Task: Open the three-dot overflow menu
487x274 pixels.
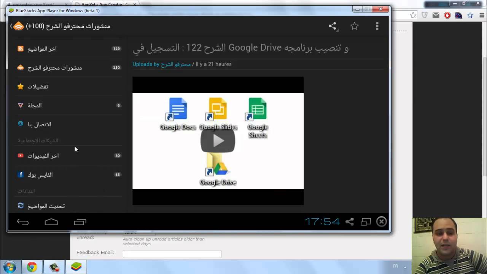Action: point(377,26)
